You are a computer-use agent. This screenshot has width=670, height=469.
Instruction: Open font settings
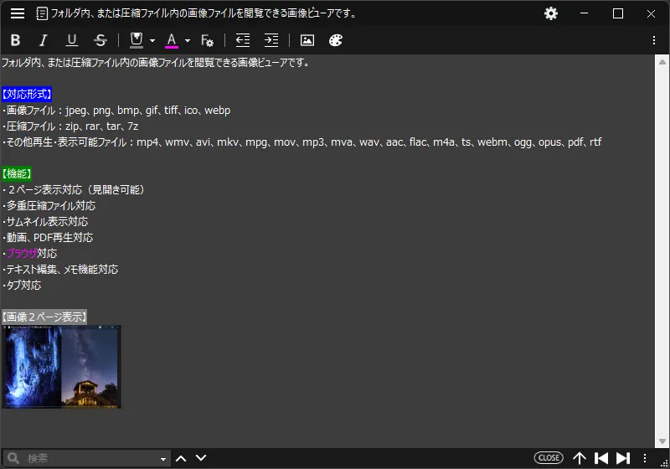point(208,40)
